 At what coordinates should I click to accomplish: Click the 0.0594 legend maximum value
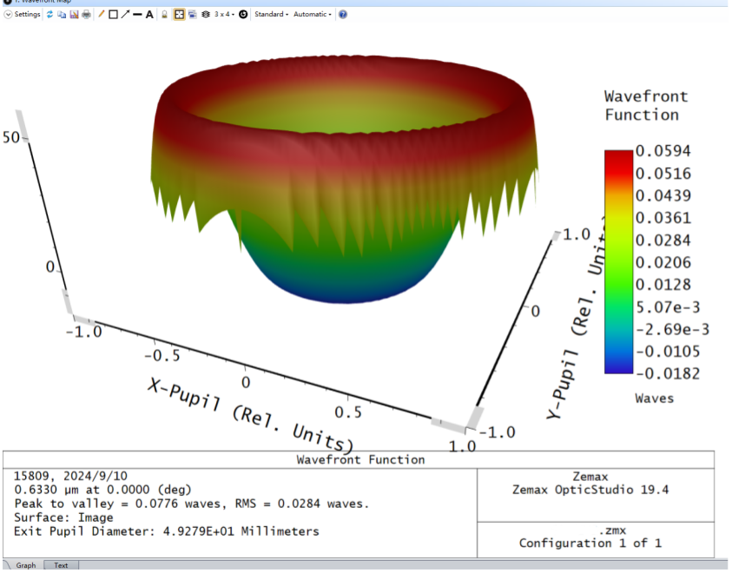point(663,151)
